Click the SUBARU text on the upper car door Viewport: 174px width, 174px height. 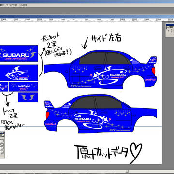point(118,75)
